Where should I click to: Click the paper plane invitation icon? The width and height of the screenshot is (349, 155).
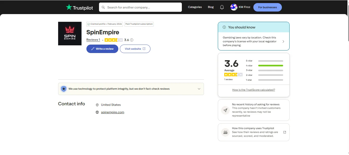point(225,110)
